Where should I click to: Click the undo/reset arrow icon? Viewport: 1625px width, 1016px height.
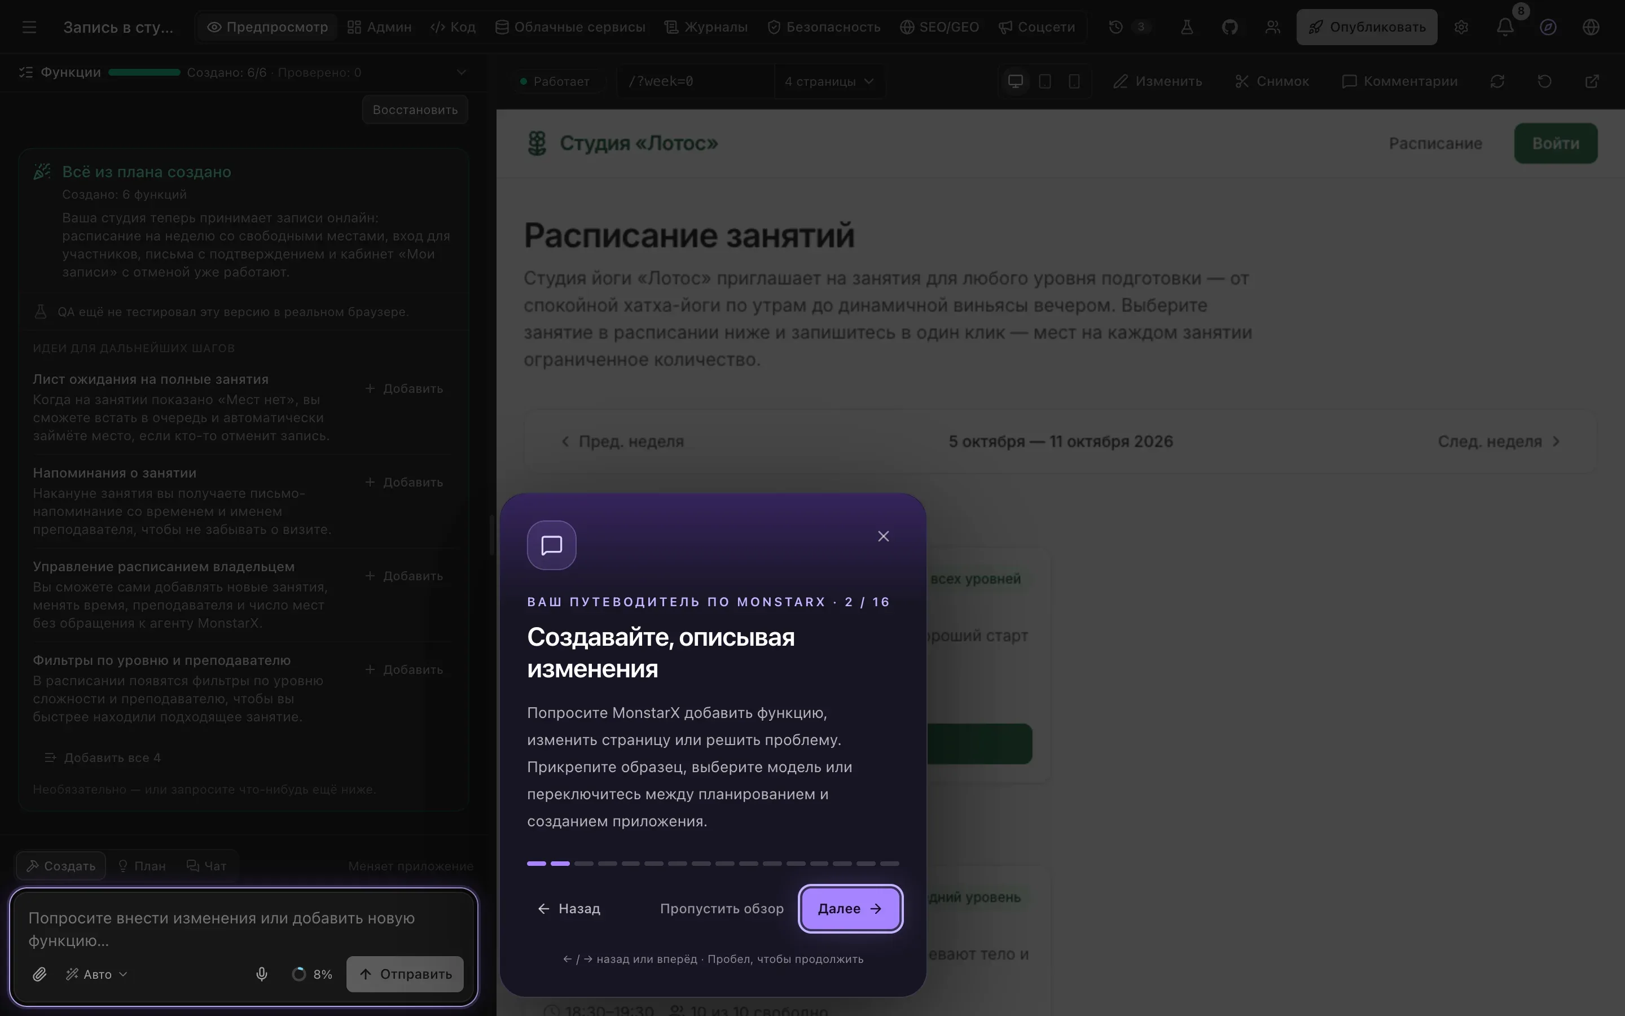[x=1544, y=81]
